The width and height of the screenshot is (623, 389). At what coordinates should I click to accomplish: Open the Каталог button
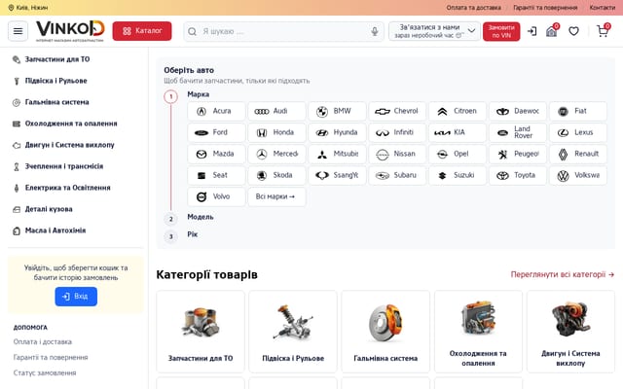tap(142, 31)
